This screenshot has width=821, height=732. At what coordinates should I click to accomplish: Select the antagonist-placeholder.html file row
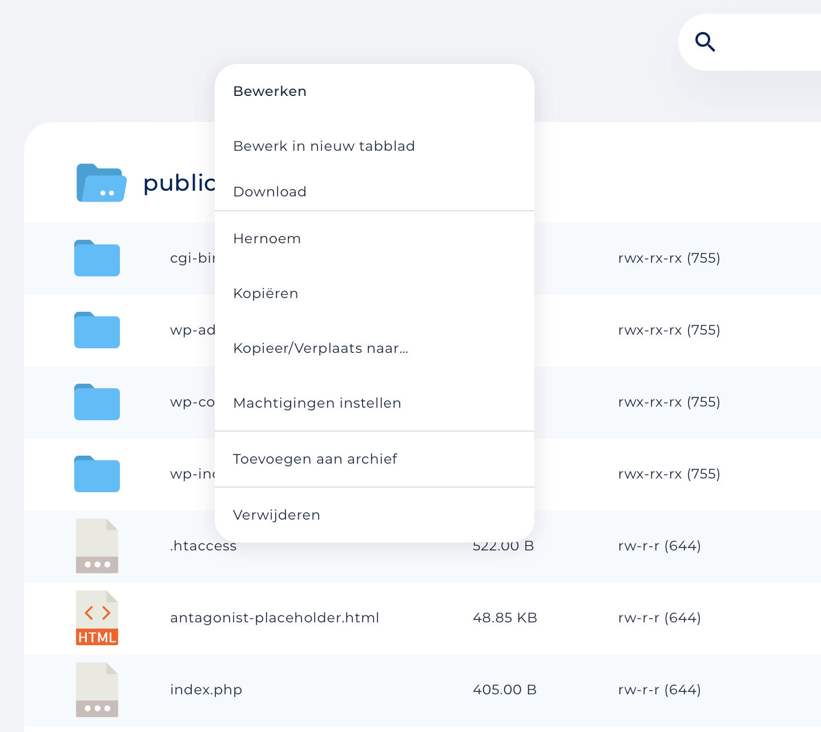pyautogui.click(x=275, y=618)
